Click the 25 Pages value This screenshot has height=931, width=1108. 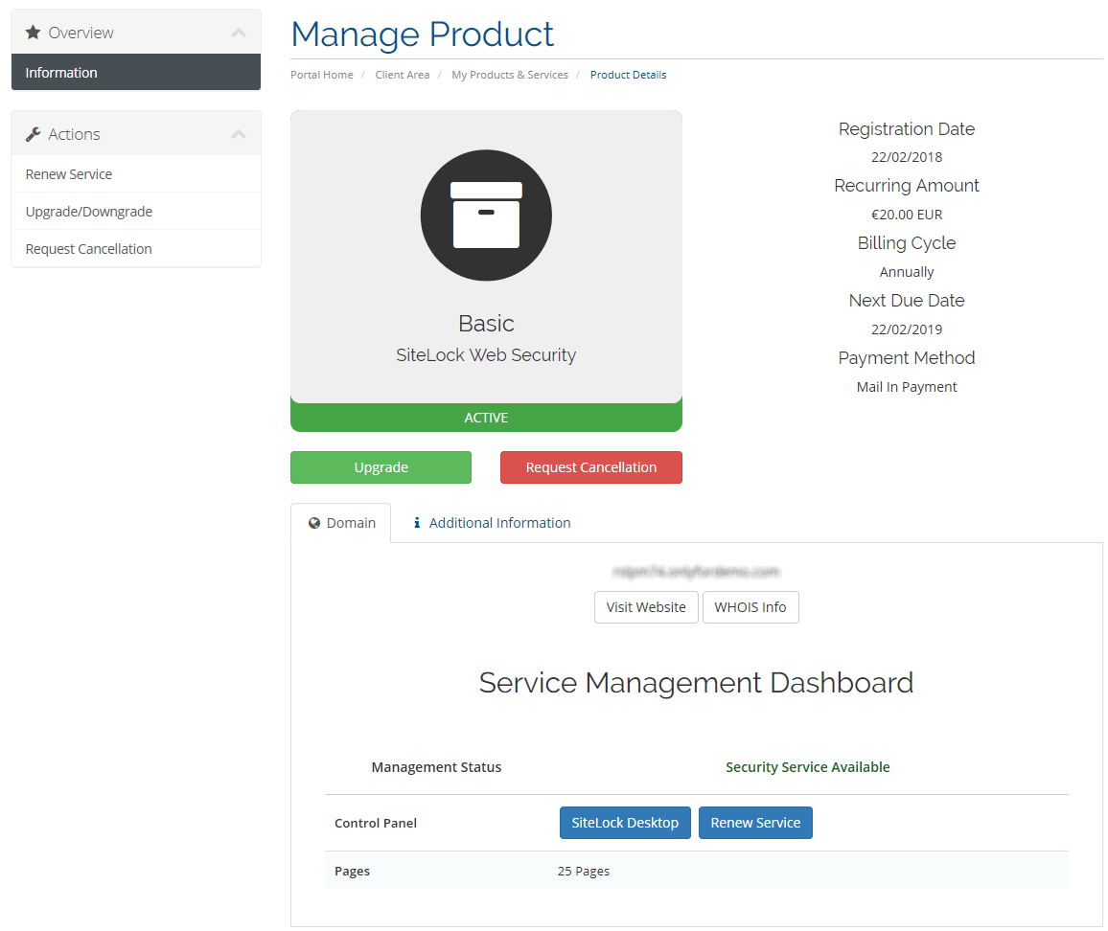pyautogui.click(x=584, y=871)
